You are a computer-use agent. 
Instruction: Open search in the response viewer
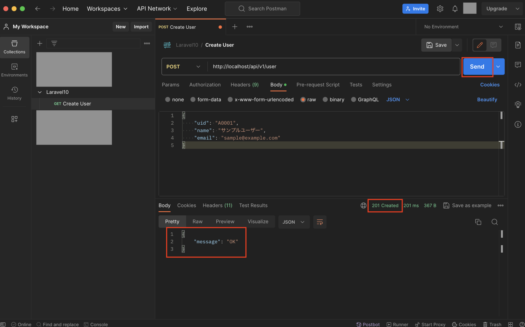click(x=495, y=222)
